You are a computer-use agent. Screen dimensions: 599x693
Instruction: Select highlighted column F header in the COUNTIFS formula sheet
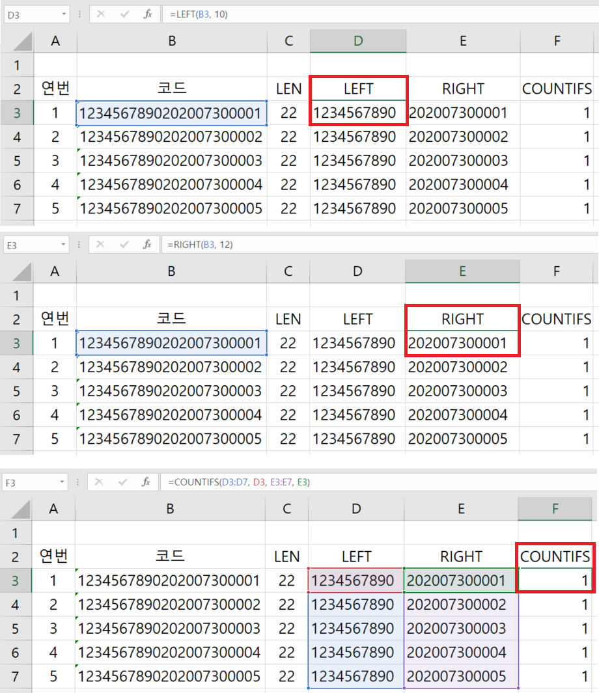[555, 509]
